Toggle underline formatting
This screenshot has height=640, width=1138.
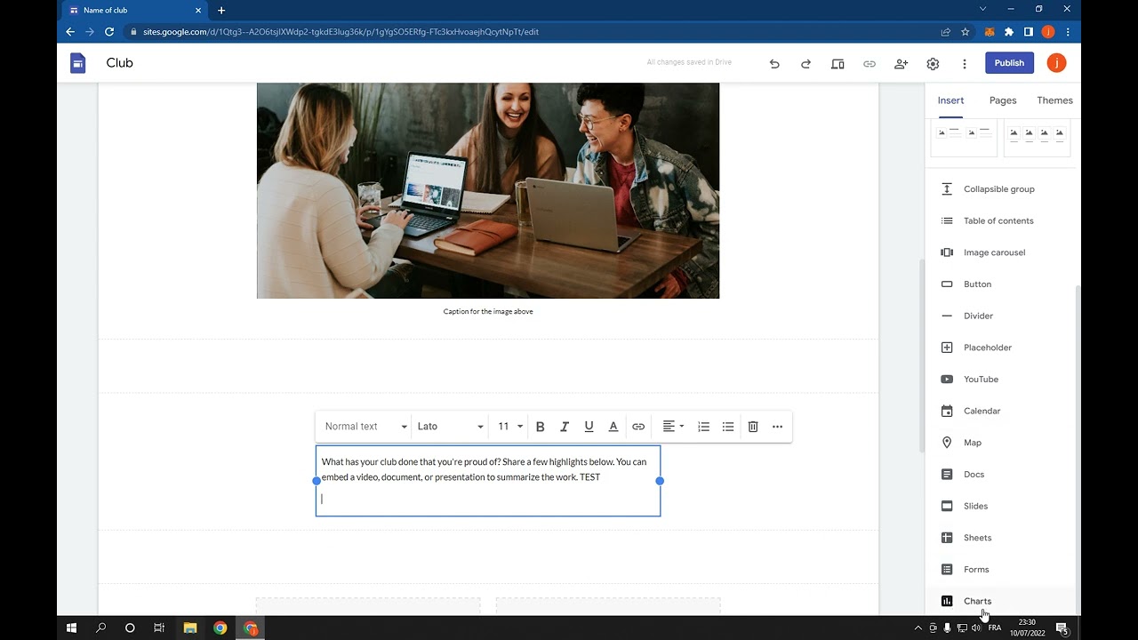click(x=589, y=427)
